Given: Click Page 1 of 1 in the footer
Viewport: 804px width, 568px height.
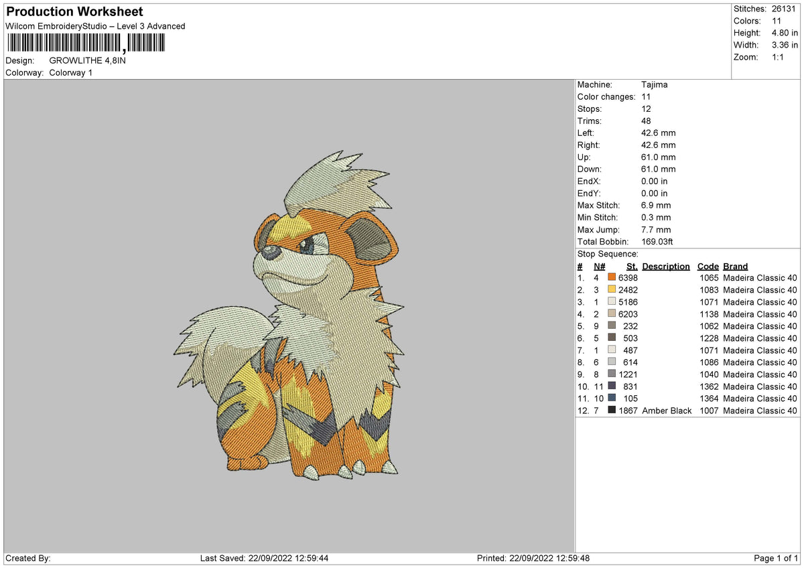Looking at the screenshot, I should [777, 558].
